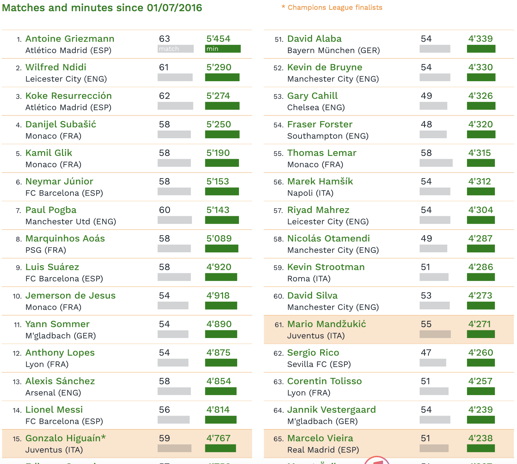517x464 pixels.
Task: Click 'Leicester City (ENG)' under Wilfred Ndidi
Action: pyautogui.click(x=66, y=79)
